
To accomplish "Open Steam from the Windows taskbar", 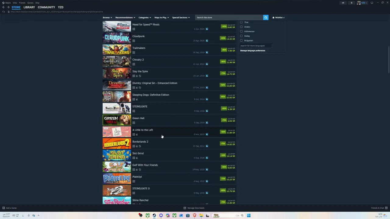I will [x=154, y=216].
